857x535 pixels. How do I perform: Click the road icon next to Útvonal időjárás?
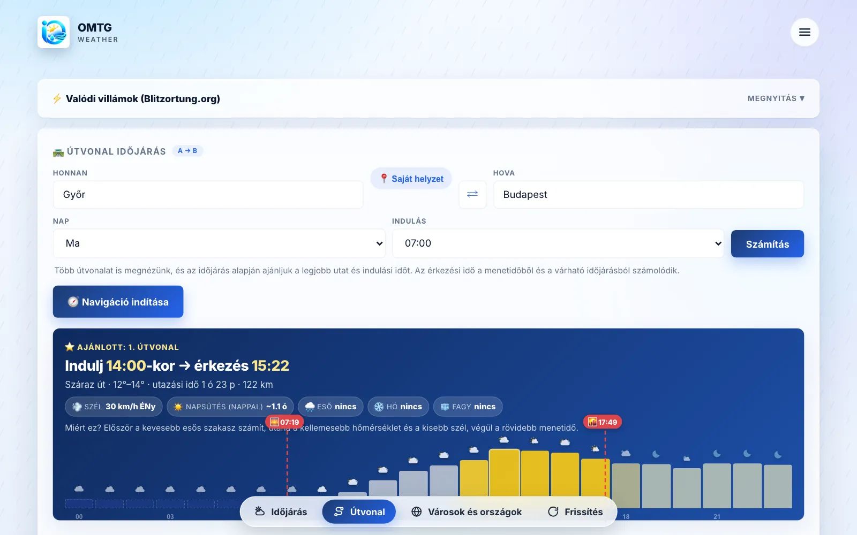pos(58,152)
